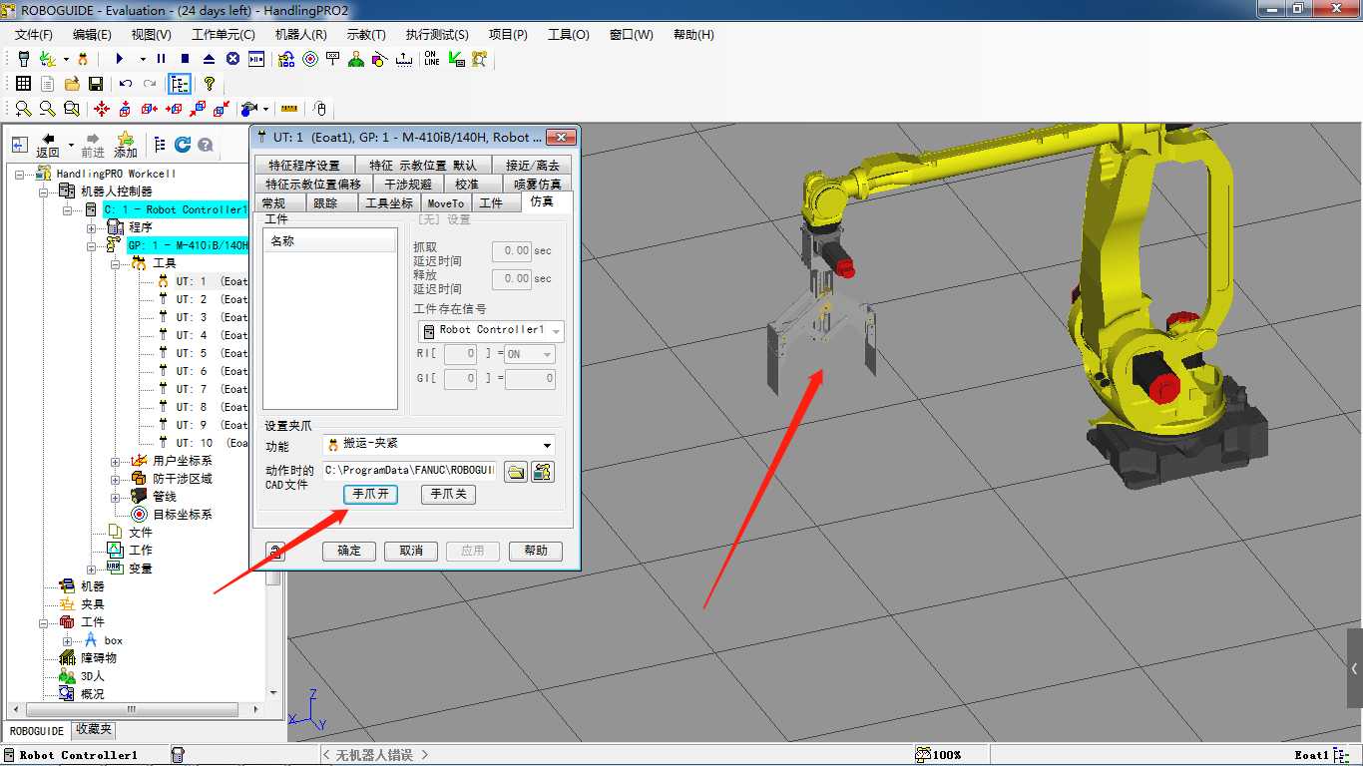Click the CAD library icon button
This screenshot has width=1363, height=766.
543,471
